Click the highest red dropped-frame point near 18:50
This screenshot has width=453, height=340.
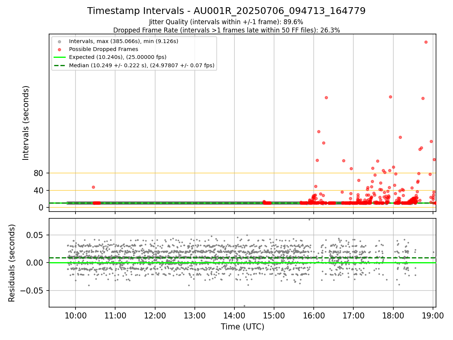click(426, 42)
